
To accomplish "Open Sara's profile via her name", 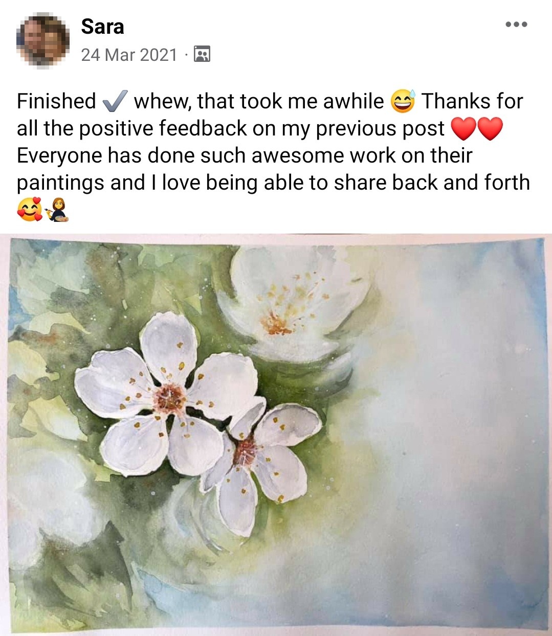I will [102, 27].
